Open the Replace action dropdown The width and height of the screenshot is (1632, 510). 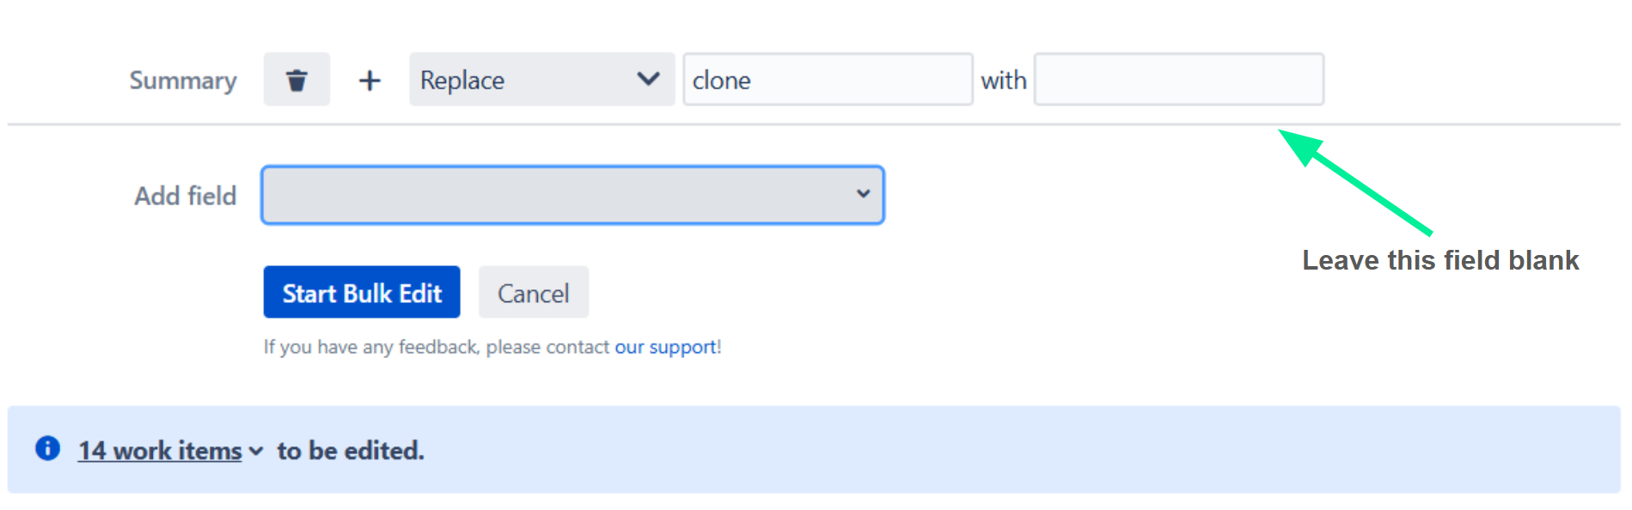541,80
